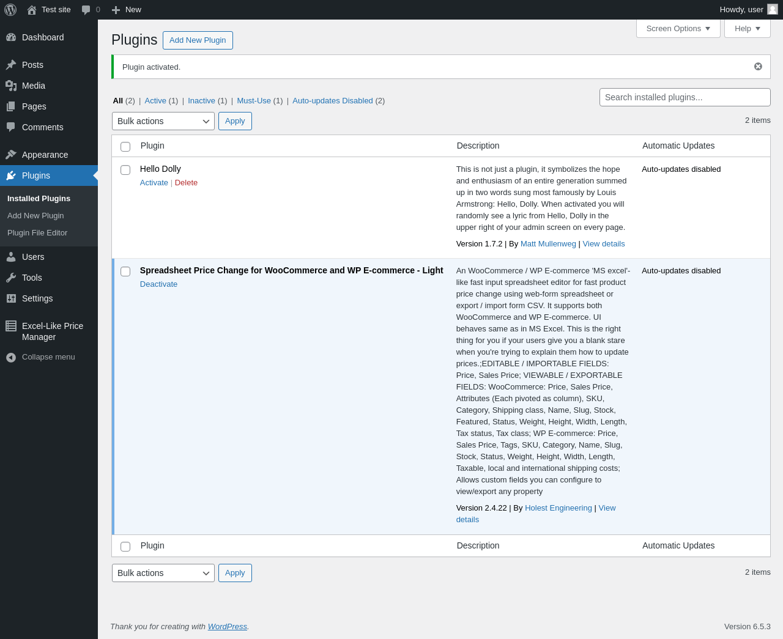Expand the Screen Options panel
Image resolution: width=783 pixels, height=639 pixels.
pyautogui.click(x=678, y=29)
